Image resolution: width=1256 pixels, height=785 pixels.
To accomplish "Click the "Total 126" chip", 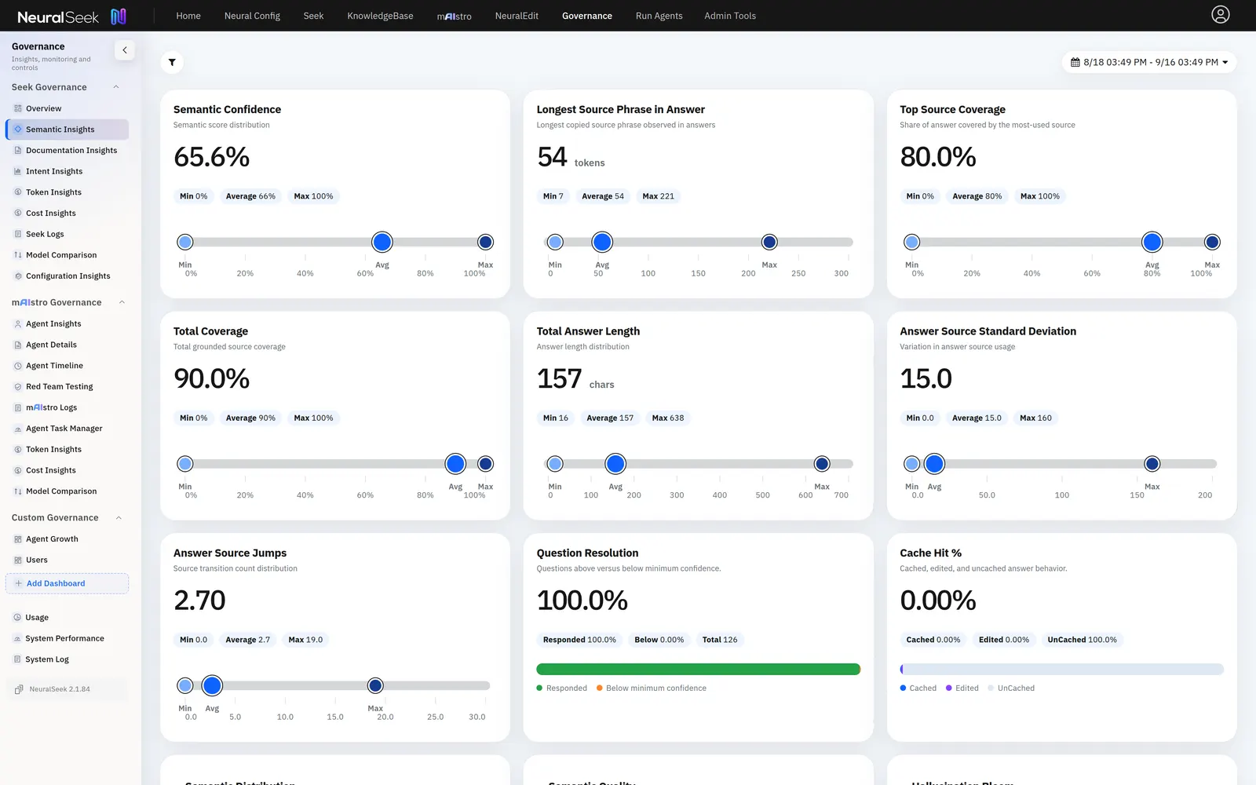I will click(x=720, y=640).
